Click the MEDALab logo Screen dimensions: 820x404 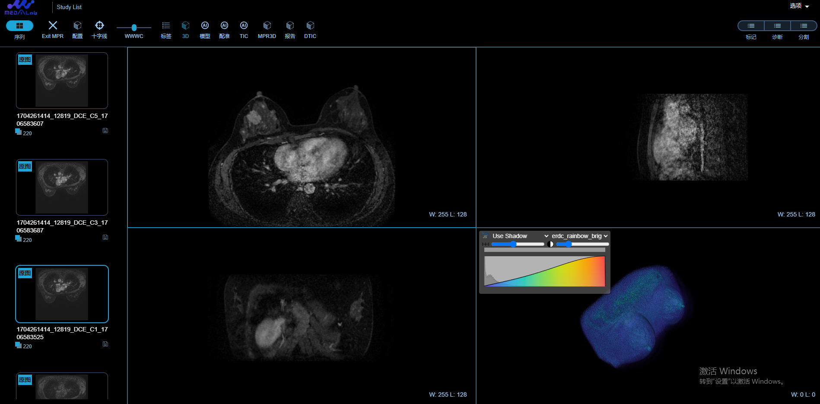(21, 7)
